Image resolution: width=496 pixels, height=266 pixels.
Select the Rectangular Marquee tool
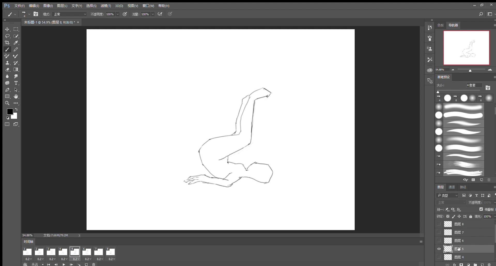tap(16, 29)
